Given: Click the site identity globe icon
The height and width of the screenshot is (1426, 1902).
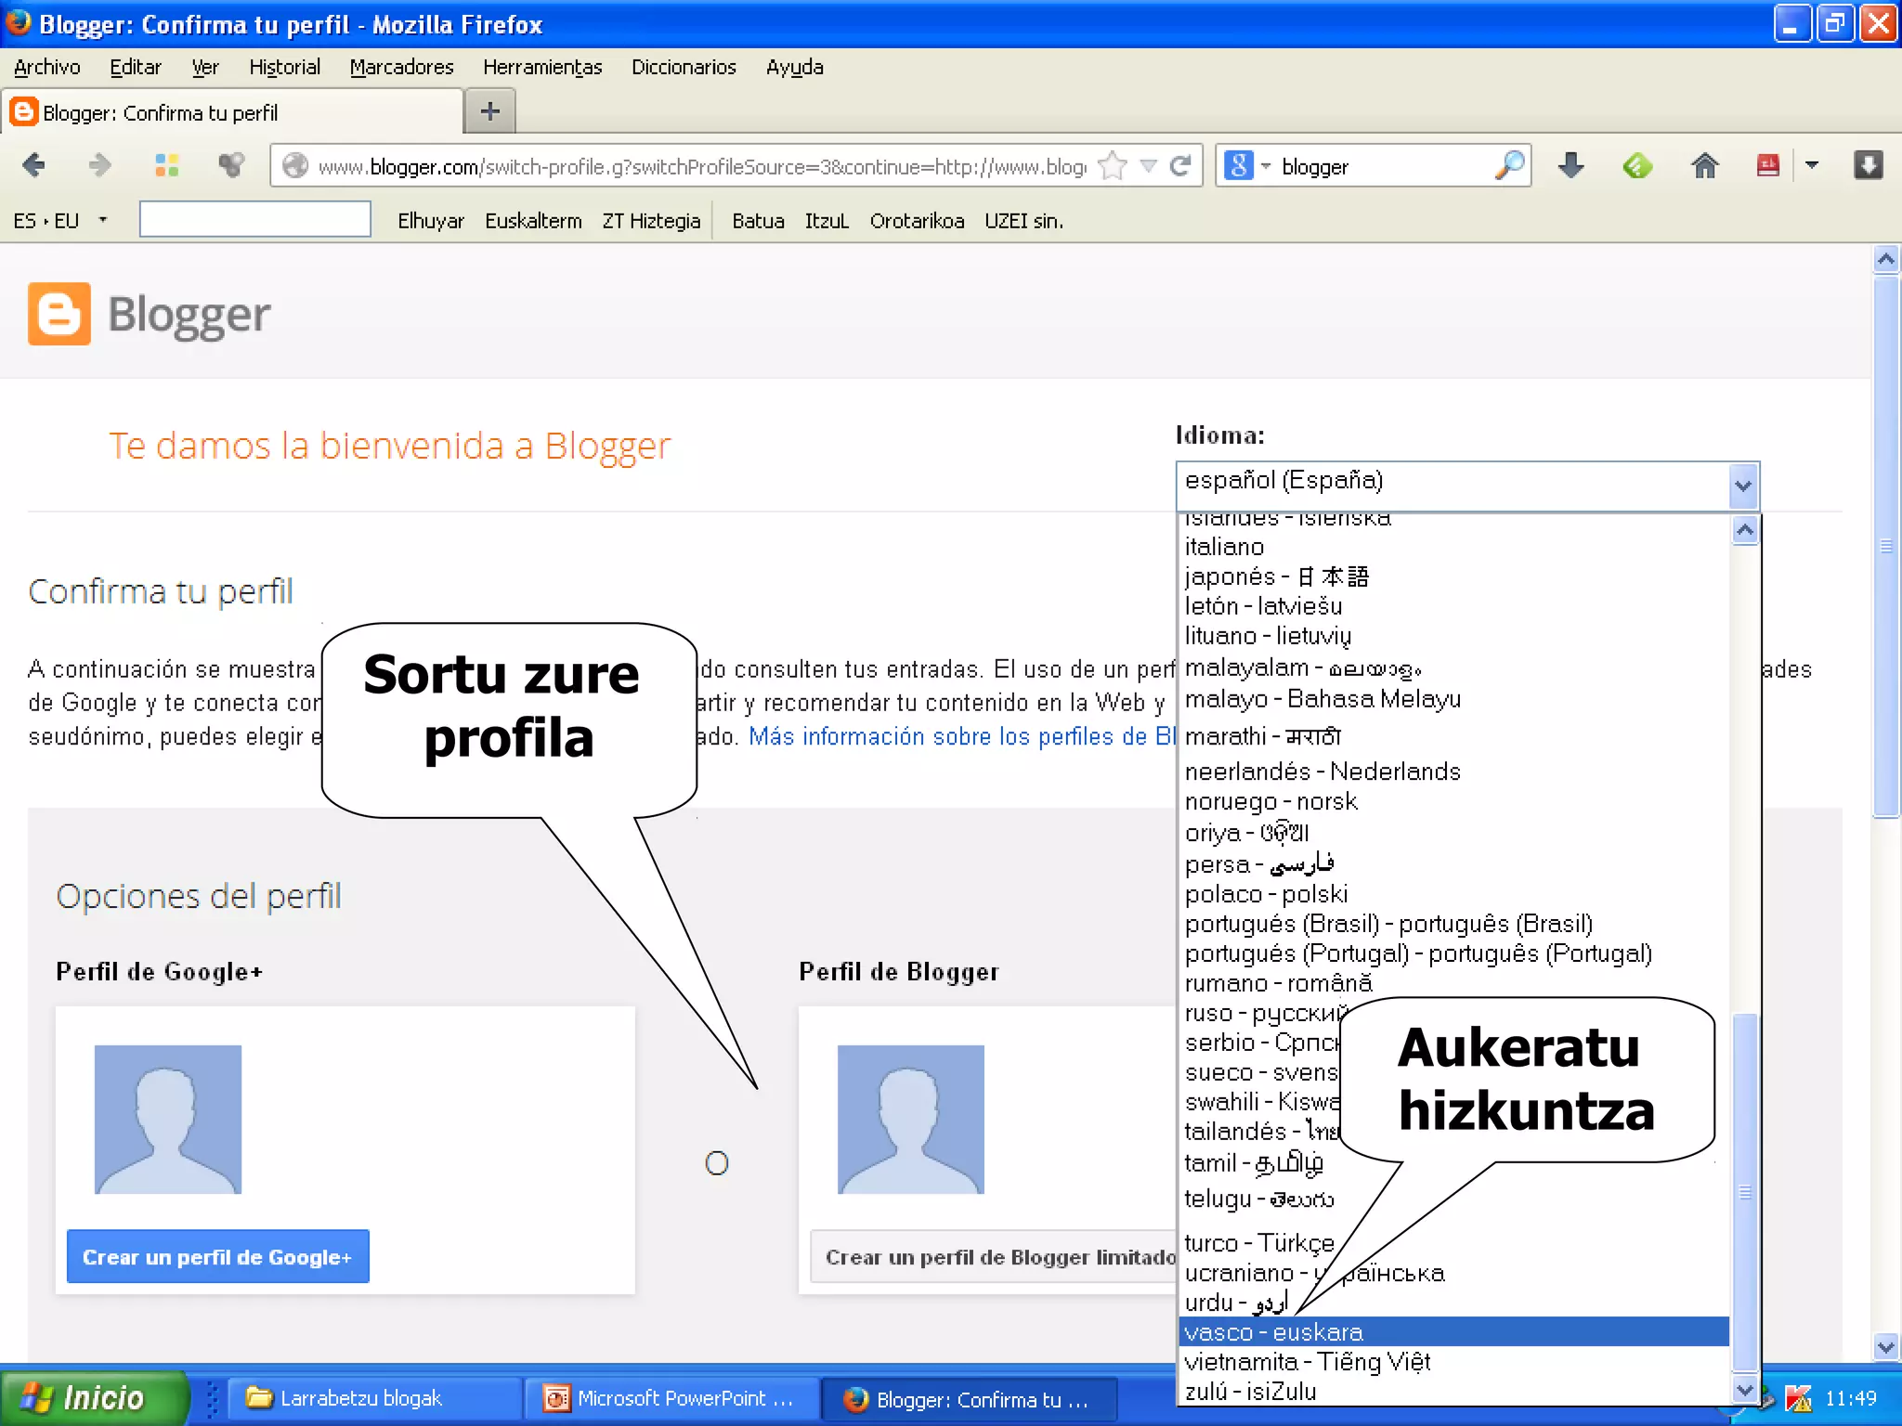Looking at the screenshot, I should point(295,166).
